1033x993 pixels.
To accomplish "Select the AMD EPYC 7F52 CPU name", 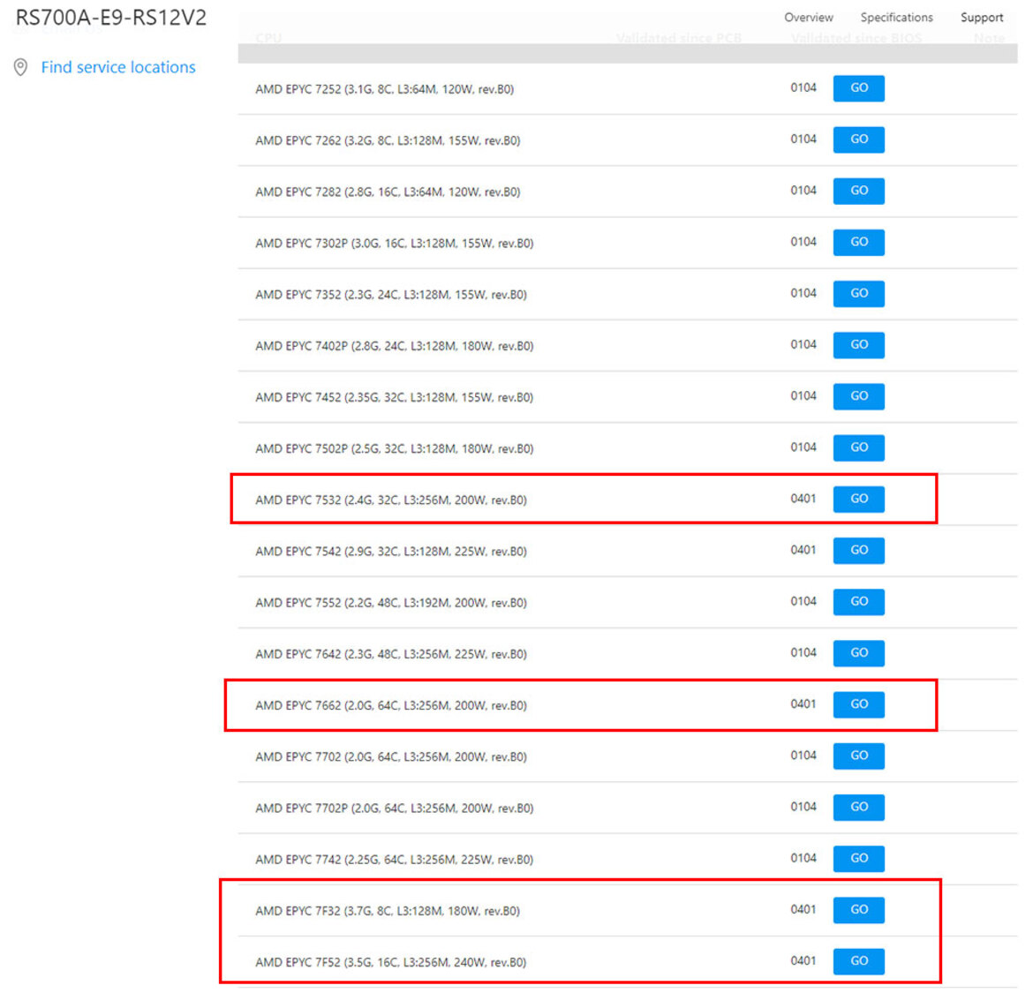I will point(391,963).
